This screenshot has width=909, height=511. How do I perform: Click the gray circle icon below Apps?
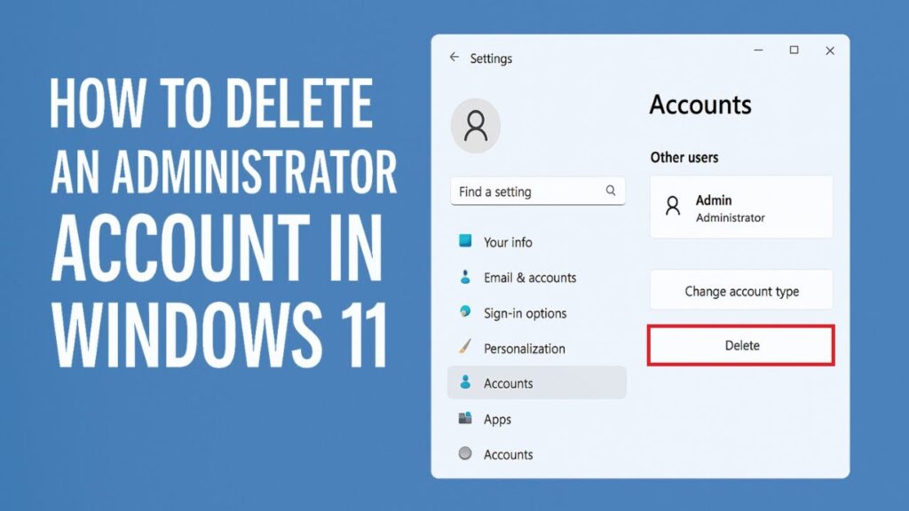pos(465,453)
